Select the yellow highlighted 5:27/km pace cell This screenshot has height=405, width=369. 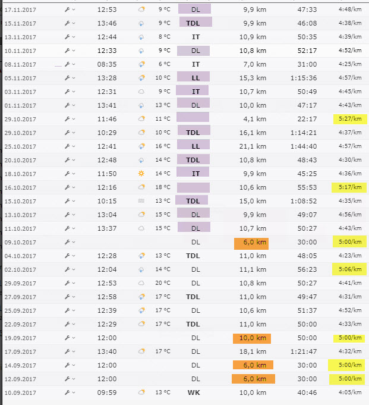pos(349,119)
